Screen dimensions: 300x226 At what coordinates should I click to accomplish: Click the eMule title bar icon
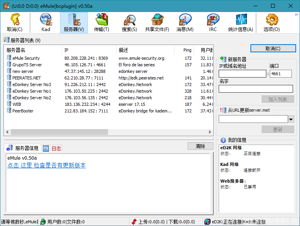[x=7, y=6]
